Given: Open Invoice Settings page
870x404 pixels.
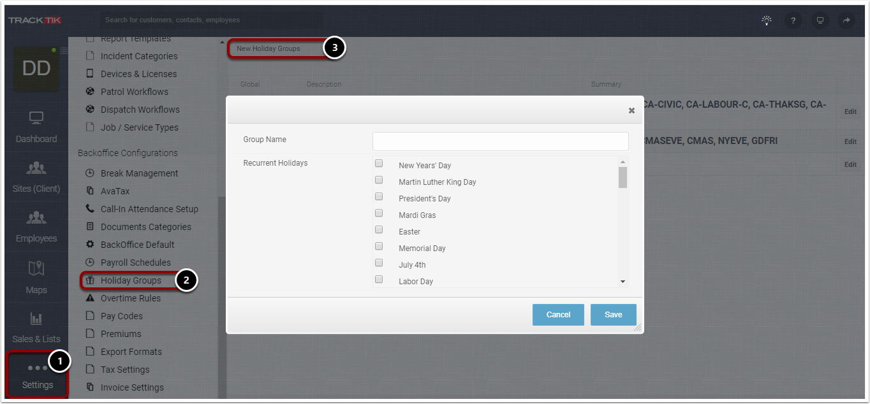Looking at the screenshot, I should click(x=132, y=387).
